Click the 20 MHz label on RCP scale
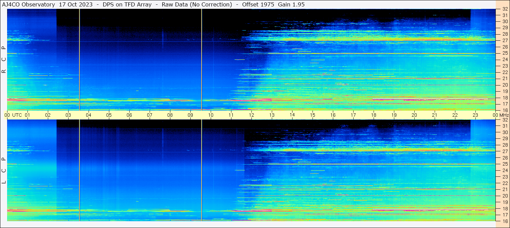Screen dimensions: 510x228 (505, 85)
